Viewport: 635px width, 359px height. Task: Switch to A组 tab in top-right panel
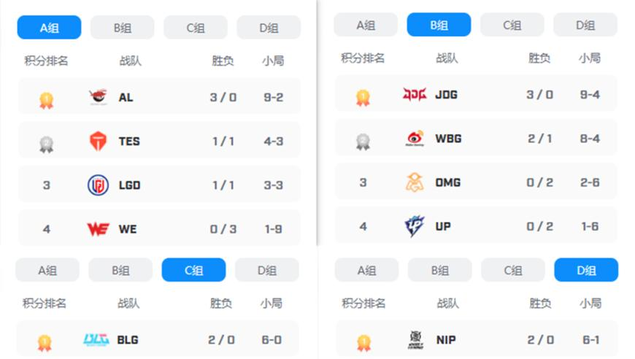366,25
